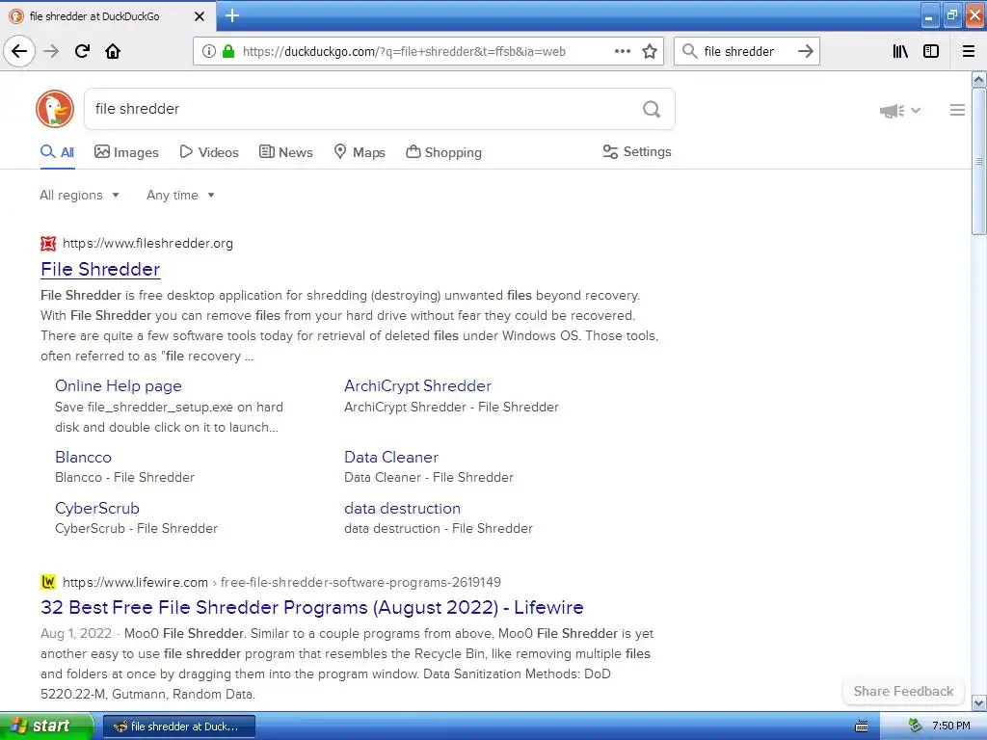987x740 pixels.
Task: Switch to the Images tab
Action: (x=126, y=152)
